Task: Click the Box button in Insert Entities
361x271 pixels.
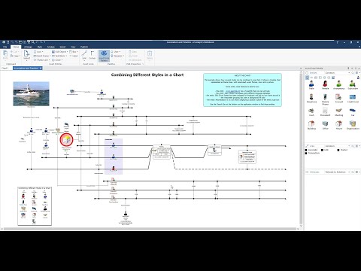Action: click(74, 52)
